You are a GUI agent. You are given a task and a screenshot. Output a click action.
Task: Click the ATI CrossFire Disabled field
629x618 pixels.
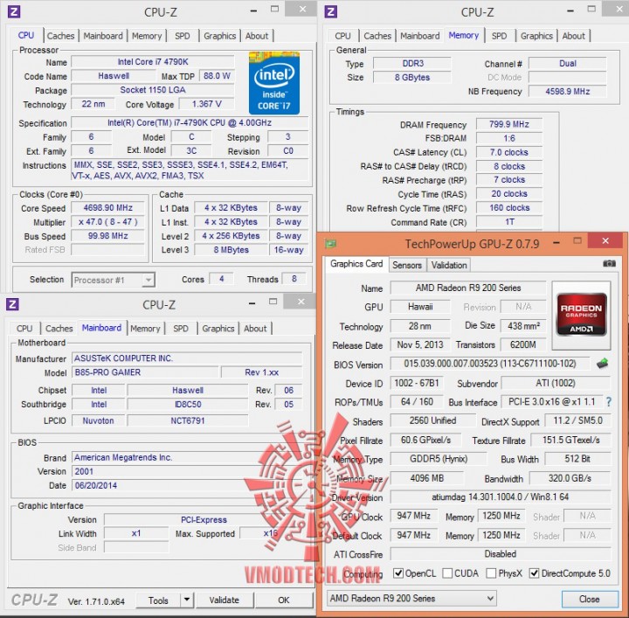(x=501, y=554)
